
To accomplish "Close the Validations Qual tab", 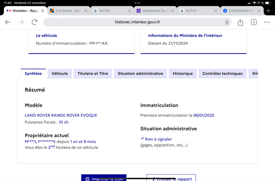I will click(x=173, y=11).
